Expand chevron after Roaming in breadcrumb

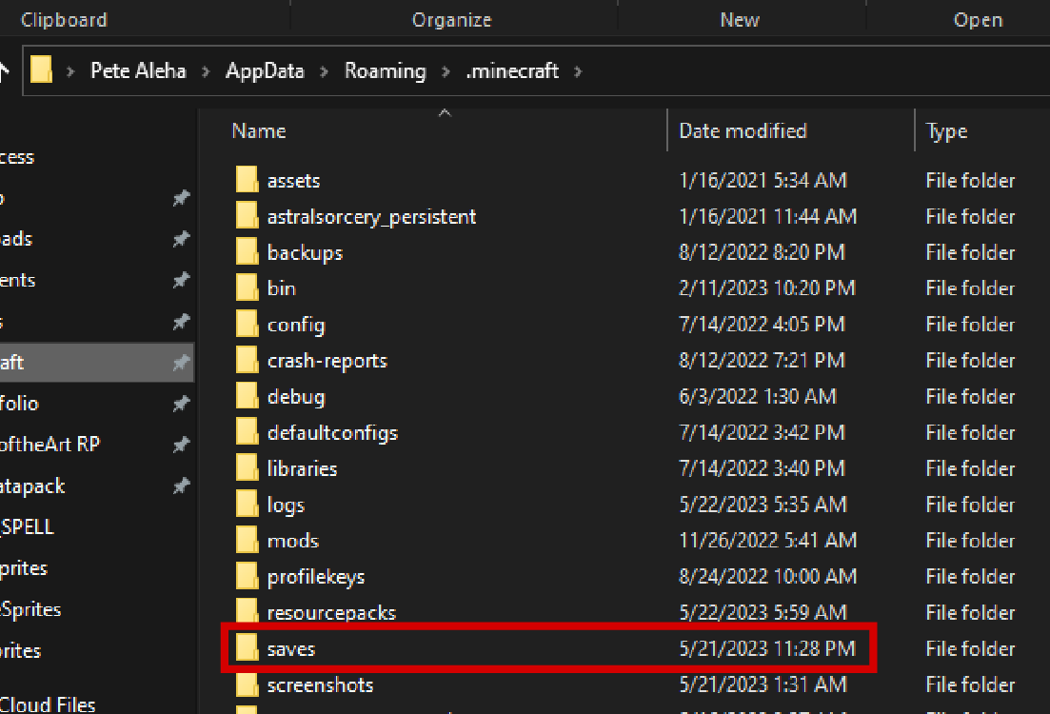pyautogui.click(x=446, y=71)
